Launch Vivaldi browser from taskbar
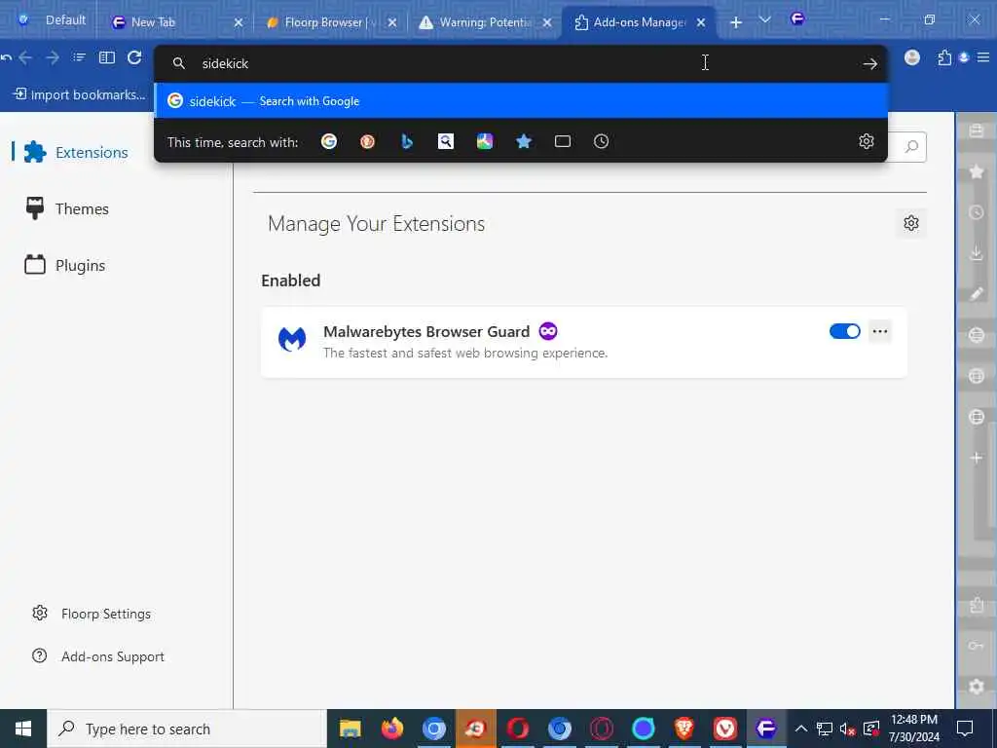997x748 pixels. 724,729
